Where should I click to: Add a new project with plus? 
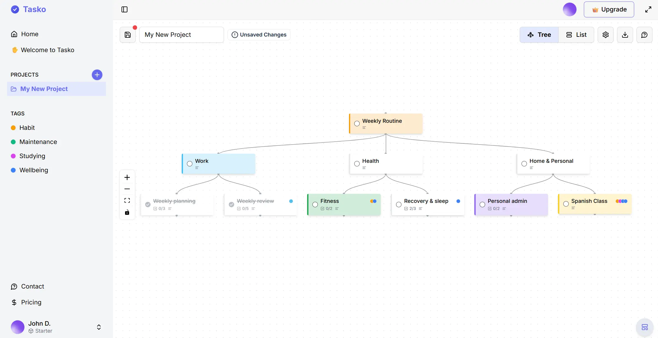click(97, 75)
